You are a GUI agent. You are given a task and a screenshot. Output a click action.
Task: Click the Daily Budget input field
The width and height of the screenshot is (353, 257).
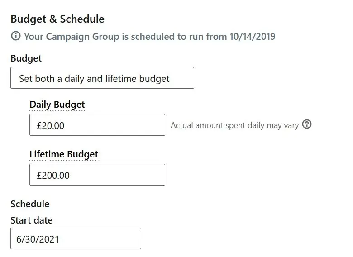(x=97, y=125)
